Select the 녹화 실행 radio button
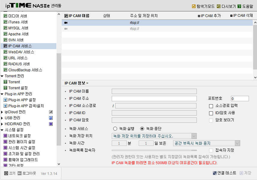The height and width of the screenshot is (180, 257). click(115, 129)
